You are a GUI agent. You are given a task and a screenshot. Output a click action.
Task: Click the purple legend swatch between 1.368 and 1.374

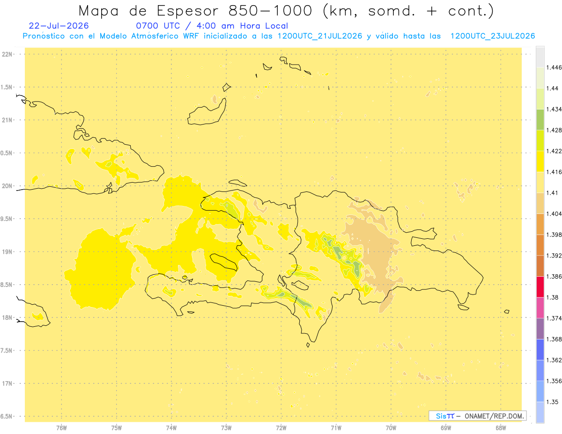point(540,329)
